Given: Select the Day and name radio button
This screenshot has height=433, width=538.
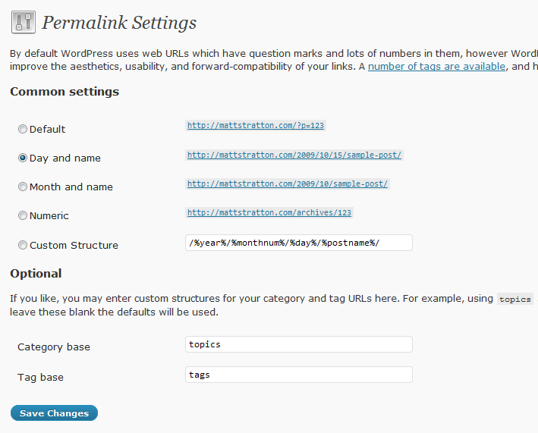Looking at the screenshot, I should [x=23, y=158].
